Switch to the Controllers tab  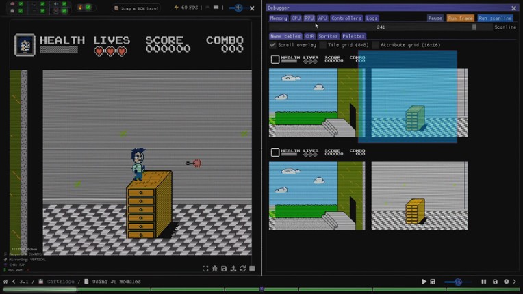click(x=346, y=18)
